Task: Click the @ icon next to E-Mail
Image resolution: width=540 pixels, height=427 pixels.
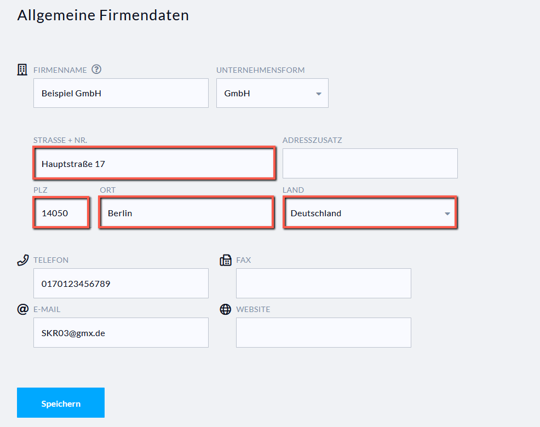Action: click(22, 309)
